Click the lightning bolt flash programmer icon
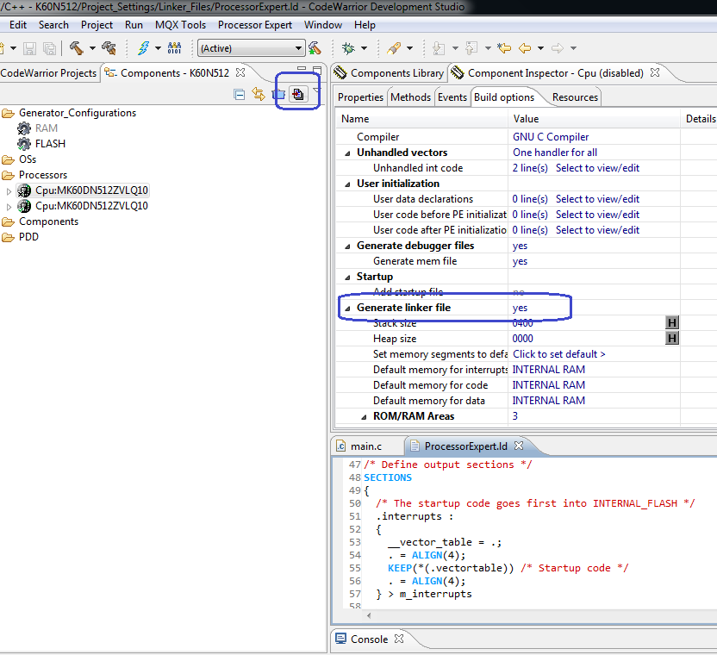 pyautogui.click(x=143, y=48)
